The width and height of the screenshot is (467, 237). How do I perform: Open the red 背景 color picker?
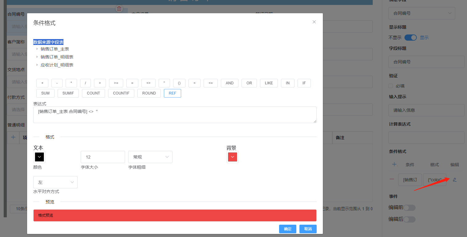tap(233, 157)
